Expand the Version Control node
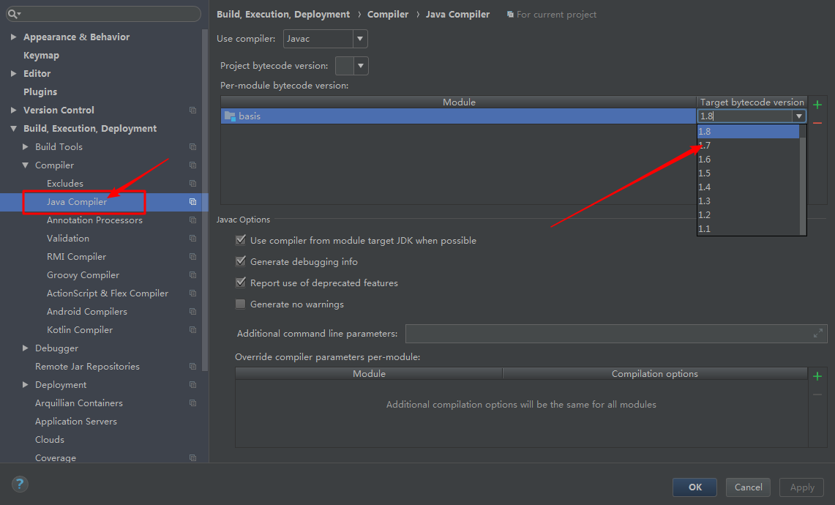Viewport: 835px width, 505px height. click(x=14, y=111)
